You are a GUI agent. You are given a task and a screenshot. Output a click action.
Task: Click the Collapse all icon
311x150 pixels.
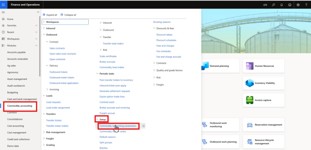tap(62, 15)
